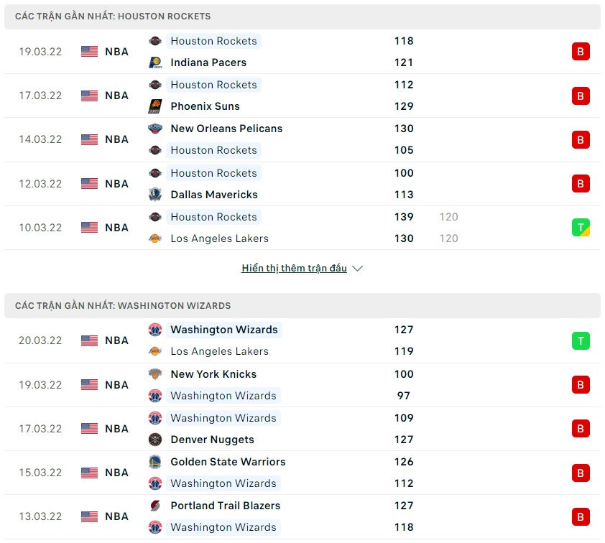This screenshot has height=543, width=605.
Task: Click the Dallas Mavericks team logo
Action: (155, 195)
